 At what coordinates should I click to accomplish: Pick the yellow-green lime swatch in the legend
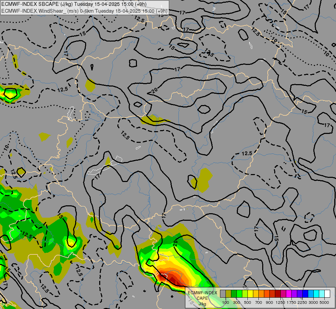pos(245,294)
